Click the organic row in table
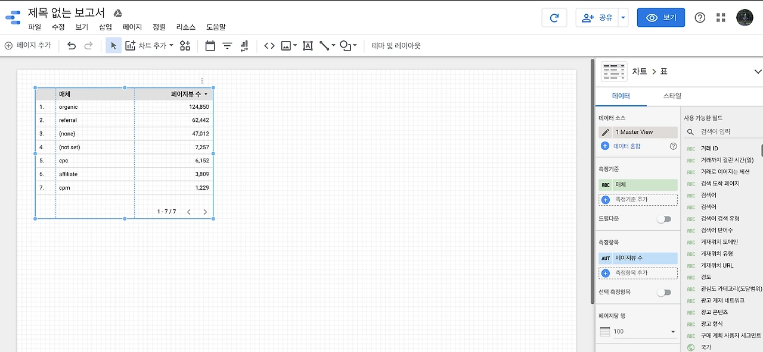 pos(124,107)
